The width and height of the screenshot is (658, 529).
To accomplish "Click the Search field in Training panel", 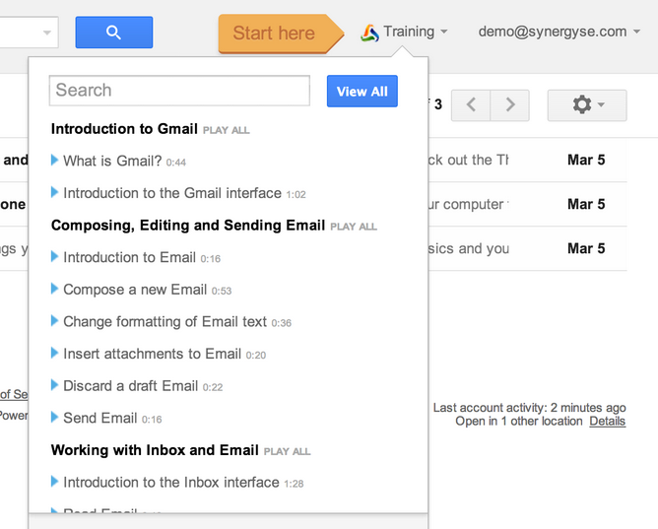I will [x=179, y=91].
